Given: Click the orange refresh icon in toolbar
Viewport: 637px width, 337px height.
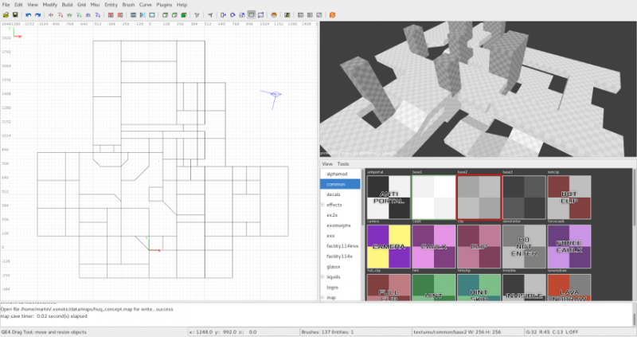Looking at the screenshot, I should pyautogui.click(x=332, y=14).
